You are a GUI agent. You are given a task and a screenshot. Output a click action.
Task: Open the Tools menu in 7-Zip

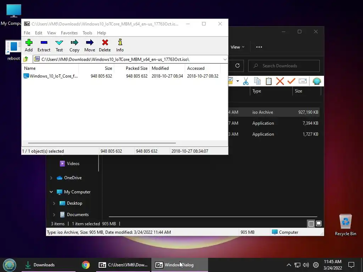coord(87,33)
